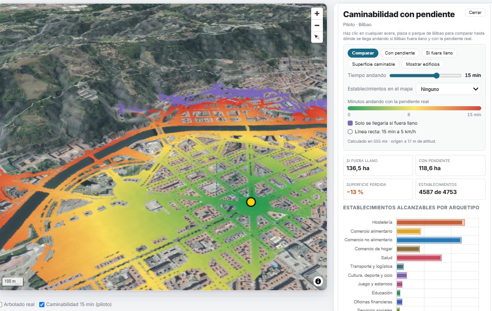Viewport: 492px width, 311px height.
Task: Click the 100 m map scale bar
Action: [12, 281]
